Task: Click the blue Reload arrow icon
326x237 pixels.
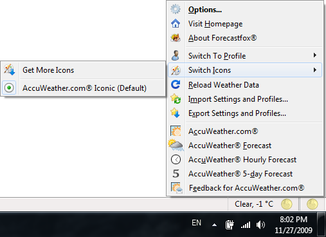Action: click(x=176, y=84)
